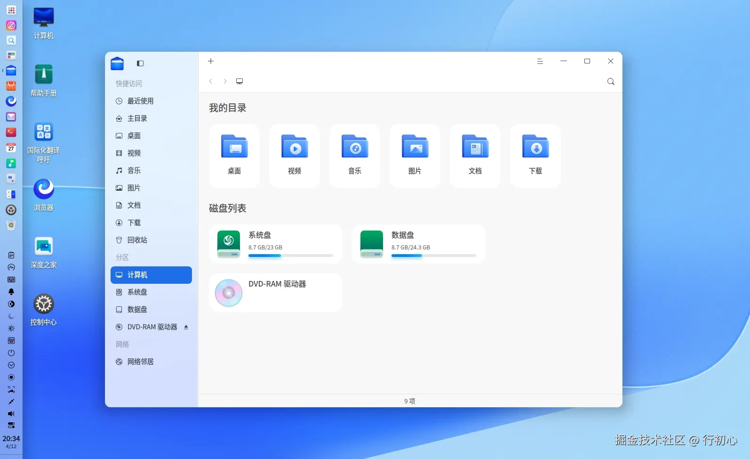Open the 音乐 folder in 我的目录
750x459 pixels.
[355, 156]
